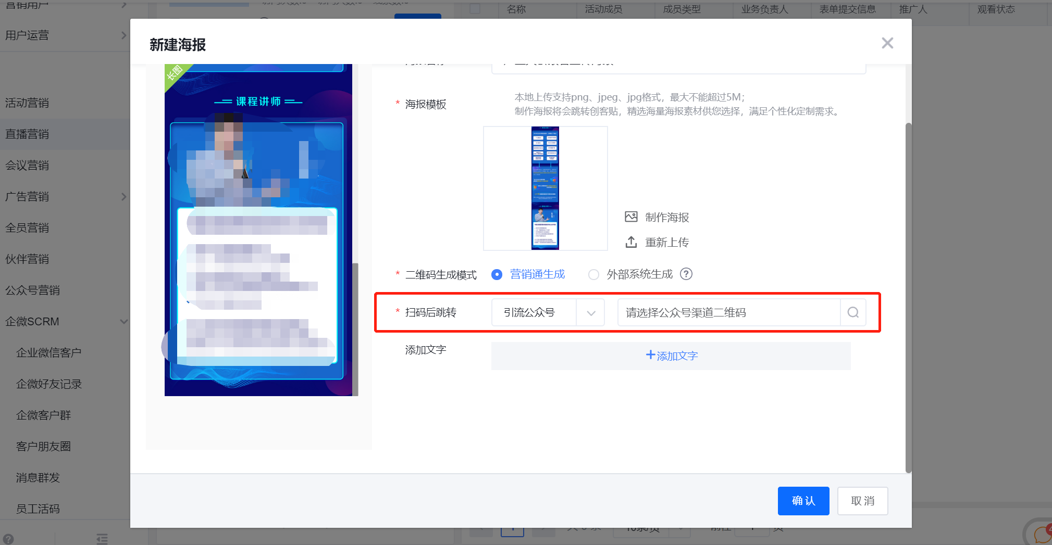
Task: Click the +添加文字 button
Action: [x=671, y=356]
